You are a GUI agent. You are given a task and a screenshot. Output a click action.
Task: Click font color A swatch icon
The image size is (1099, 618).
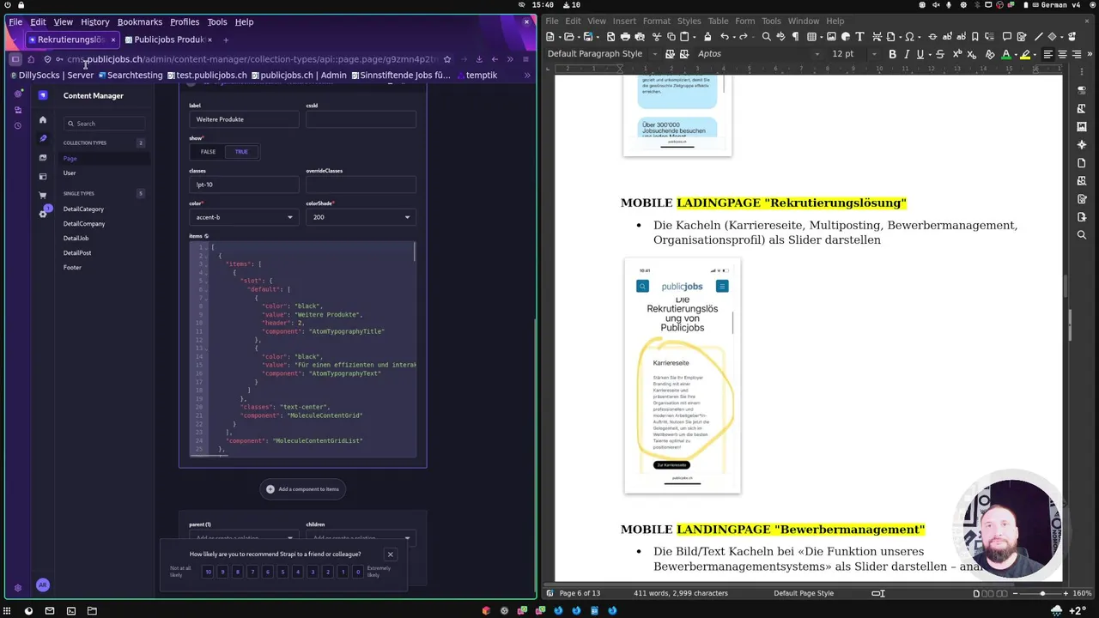1006,54
